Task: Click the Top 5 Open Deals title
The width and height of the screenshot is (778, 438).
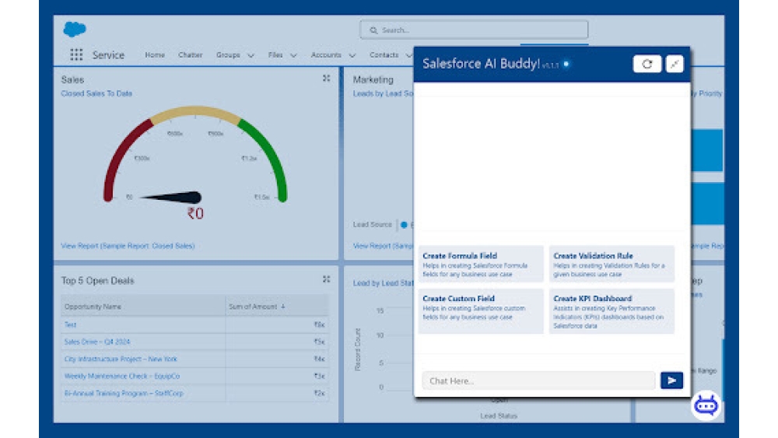Action: pyautogui.click(x=98, y=281)
